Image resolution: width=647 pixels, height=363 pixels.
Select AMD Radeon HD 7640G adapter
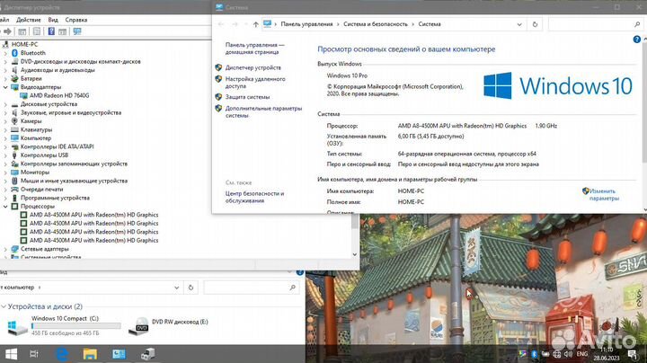coord(59,95)
